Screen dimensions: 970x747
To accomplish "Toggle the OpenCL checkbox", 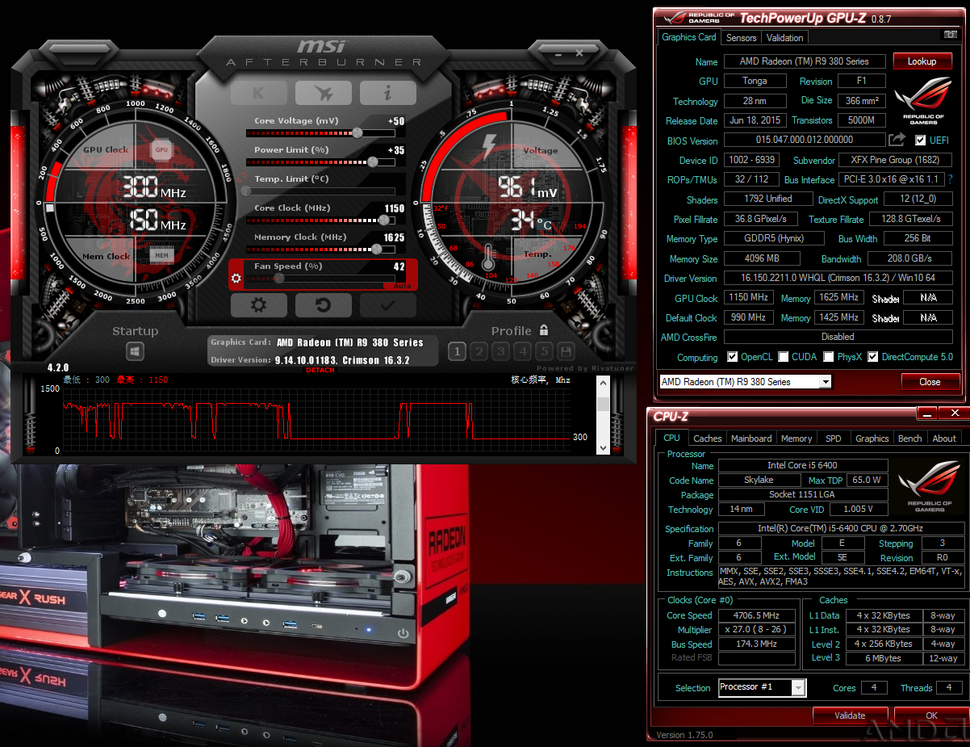I will point(732,357).
